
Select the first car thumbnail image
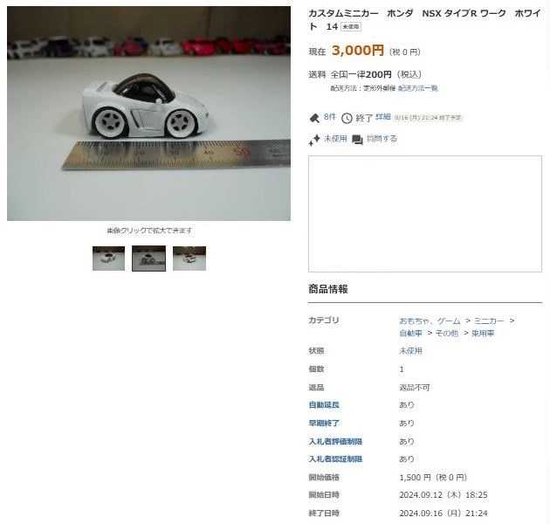tap(108, 259)
